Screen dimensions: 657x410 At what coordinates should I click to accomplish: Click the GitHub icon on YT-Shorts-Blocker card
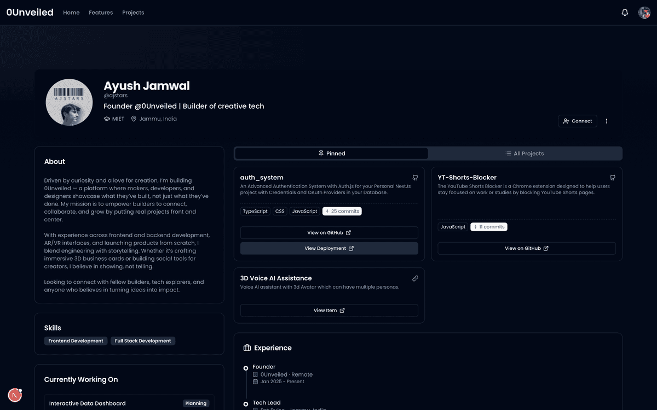(x=613, y=178)
